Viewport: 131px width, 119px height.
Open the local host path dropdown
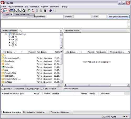point(61,31)
